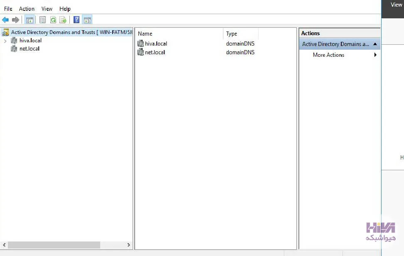This screenshot has width=404, height=256.
Task: Click the Export List toolbar icon
Action: (63, 20)
